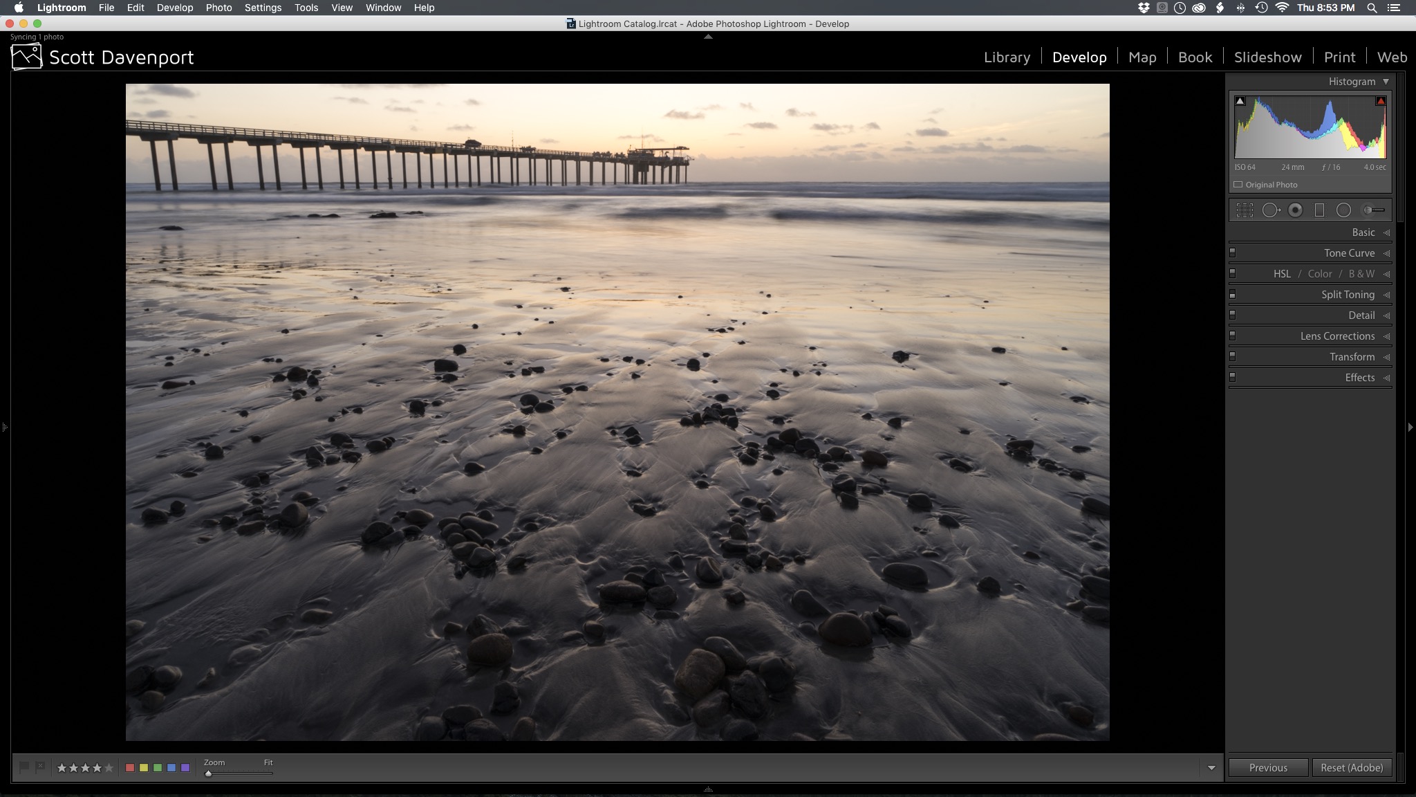
Task: Expand the Tone Curve panel
Action: (1386, 254)
